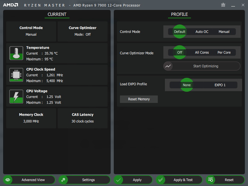Apply the profile changes

tap(133, 180)
